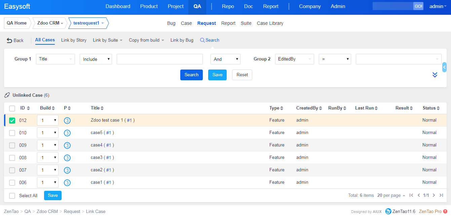The image size is (451, 217).
Task: Sort table by ID column arrows
Action: [x=28, y=108]
